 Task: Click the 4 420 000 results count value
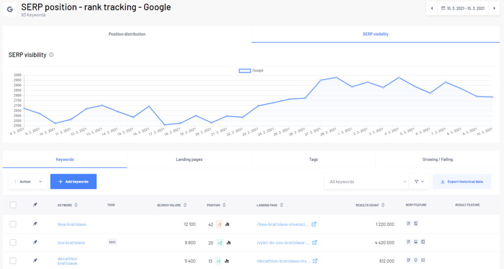coord(384,242)
